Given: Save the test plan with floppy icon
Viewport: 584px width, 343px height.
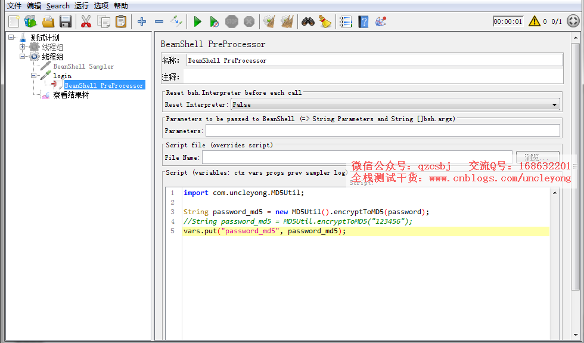Looking at the screenshot, I should coord(66,21).
